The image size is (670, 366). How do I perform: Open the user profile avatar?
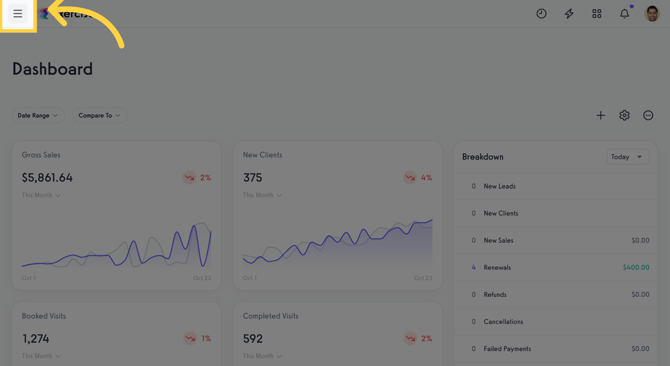tap(652, 14)
